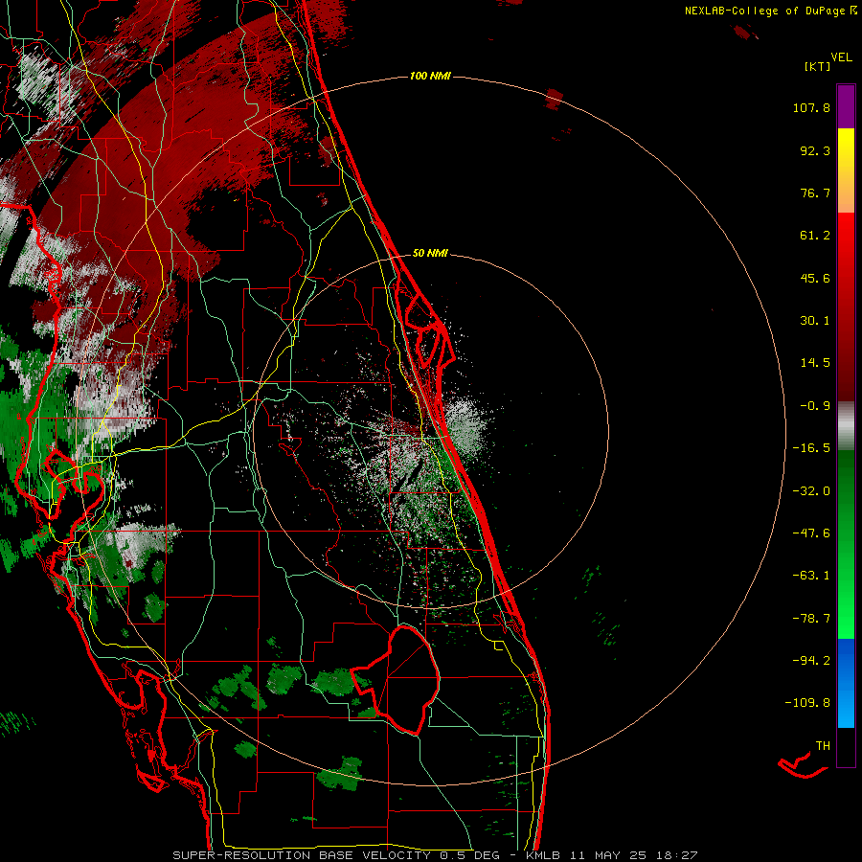Click the 100 NMI range ring label
The width and height of the screenshot is (862, 862).
pyautogui.click(x=430, y=76)
